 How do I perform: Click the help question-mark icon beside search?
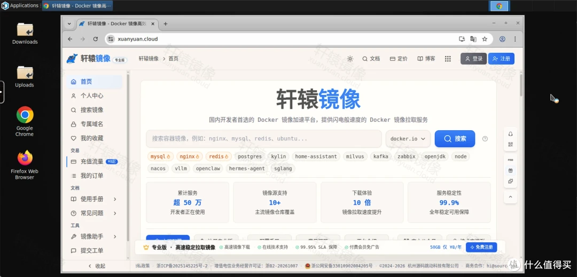(485, 139)
